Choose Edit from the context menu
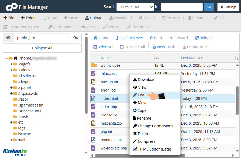The width and height of the screenshot is (241, 158). coord(141,95)
